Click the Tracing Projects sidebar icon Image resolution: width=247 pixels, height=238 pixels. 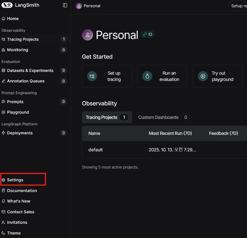click(x=3, y=39)
